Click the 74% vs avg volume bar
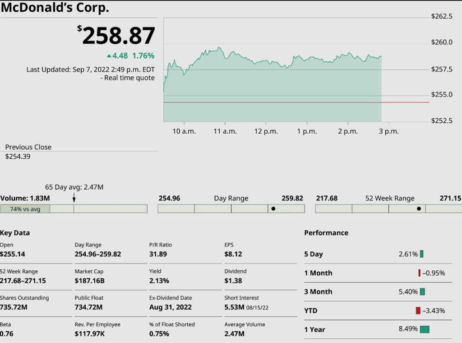Screen dimensions: 462x343 coord(25,209)
